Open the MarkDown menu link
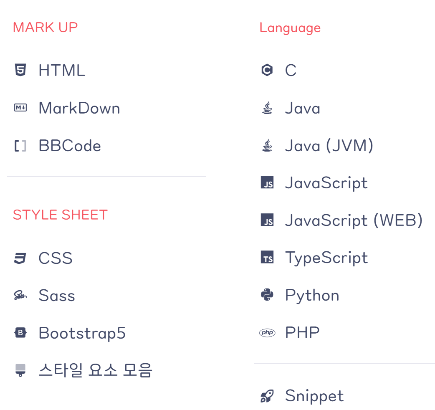The height and width of the screenshot is (410, 435). tap(79, 108)
